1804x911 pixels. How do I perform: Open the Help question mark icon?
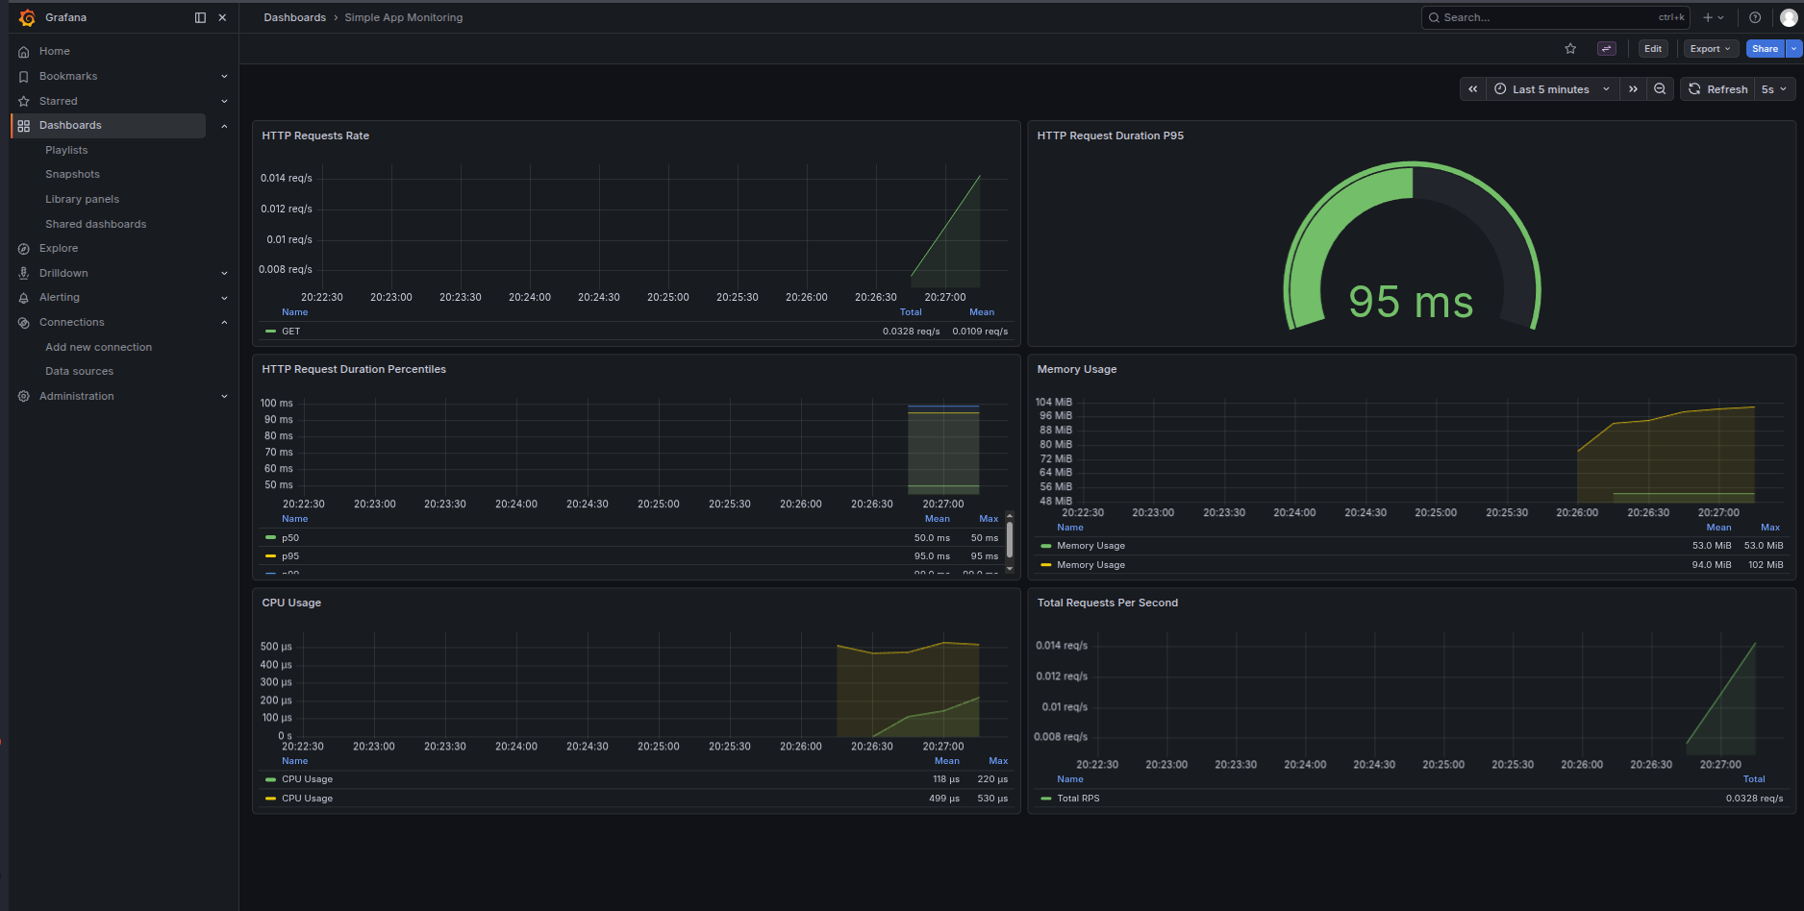click(x=1755, y=17)
